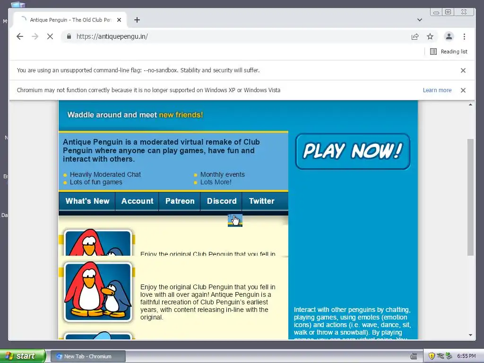The image size is (484, 363).
Task: Stop loading the page with the X button
Action: click(50, 36)
